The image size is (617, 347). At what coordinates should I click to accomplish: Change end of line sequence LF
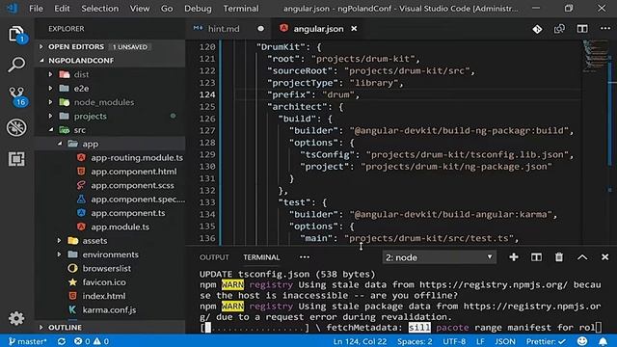pos(480,341)
